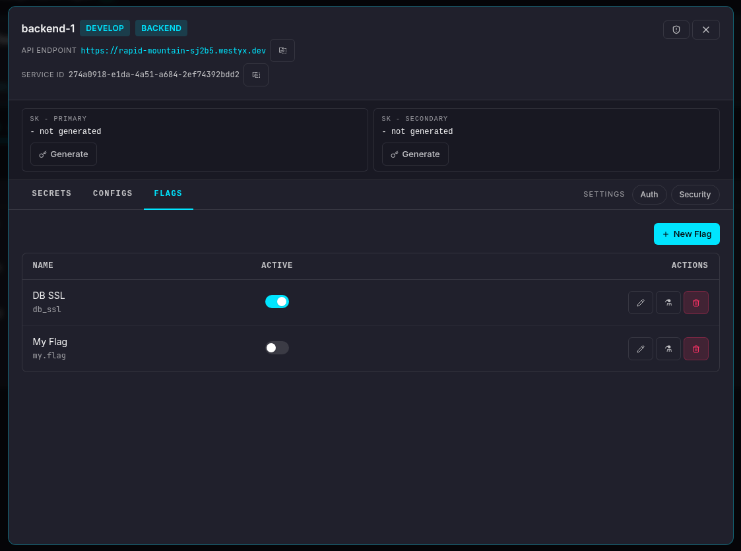Click the ACTIONS column header
Image resolution: width=741 pixels, height=551 pixels.
[x=690, y=265]
